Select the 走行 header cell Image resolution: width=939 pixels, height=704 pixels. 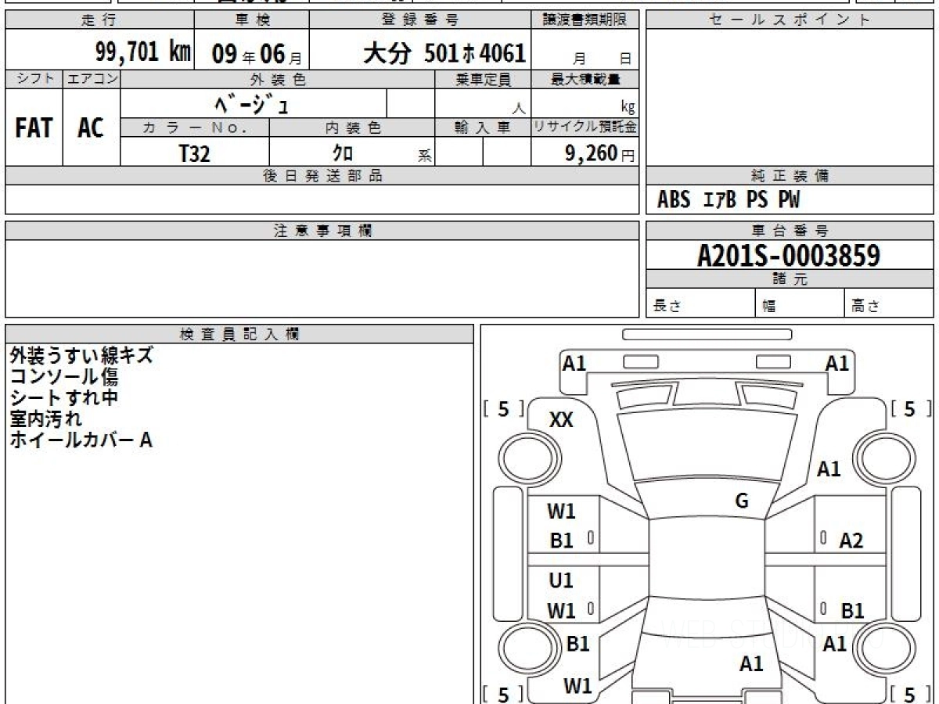pyautogui.click(x=99, y=20)
